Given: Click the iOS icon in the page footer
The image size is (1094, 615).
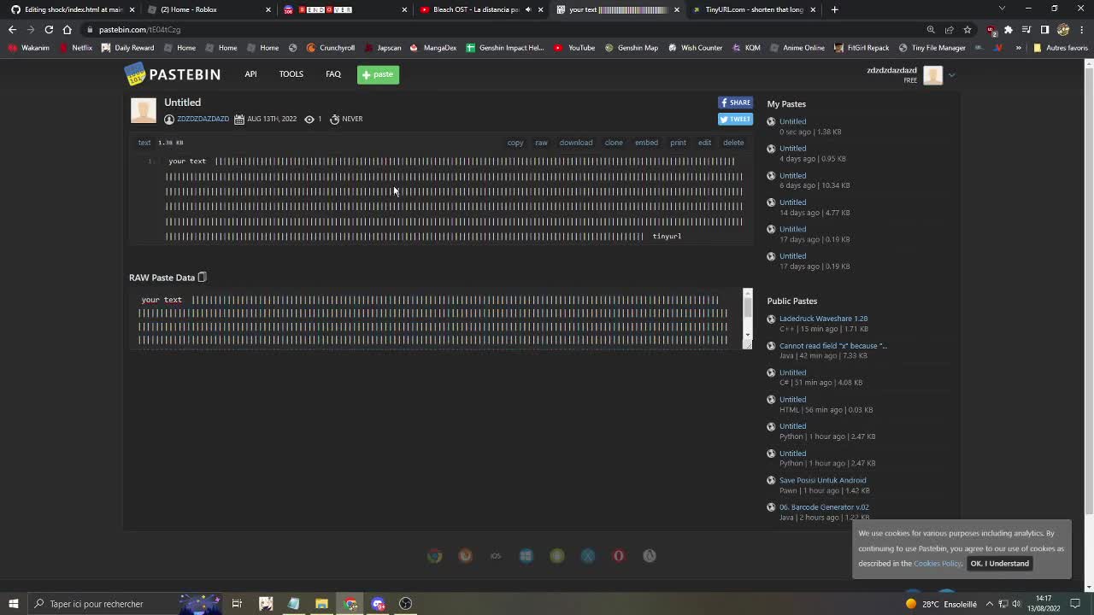Looking at the screenshot, I should (x=495, y=555).
